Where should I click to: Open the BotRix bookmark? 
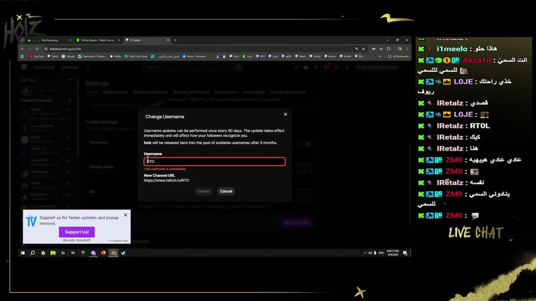(116, 56)
